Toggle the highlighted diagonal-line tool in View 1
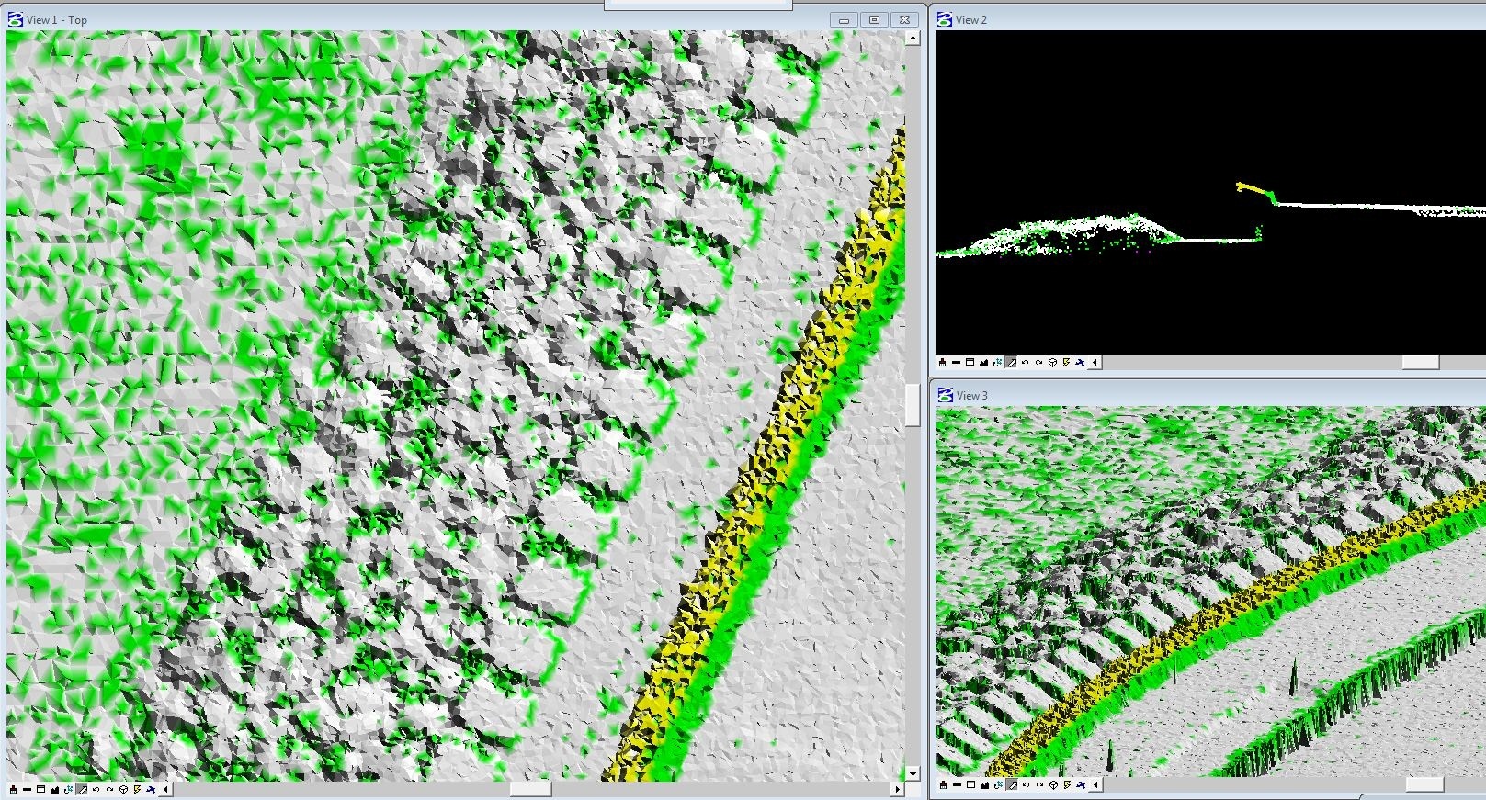 pyautogui.click(x=82, y=789)
